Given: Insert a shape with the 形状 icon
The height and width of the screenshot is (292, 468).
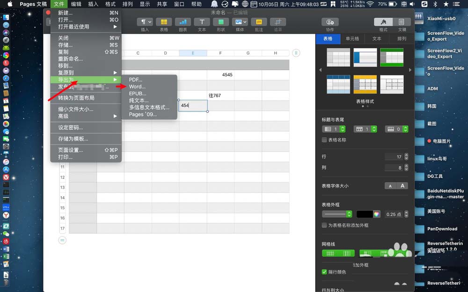Looking at the screenshot, I should coord(220,21).
